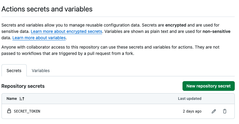Click the bold non-sensitive text
This screenshot has height=124, width=239.
(217, 31)
